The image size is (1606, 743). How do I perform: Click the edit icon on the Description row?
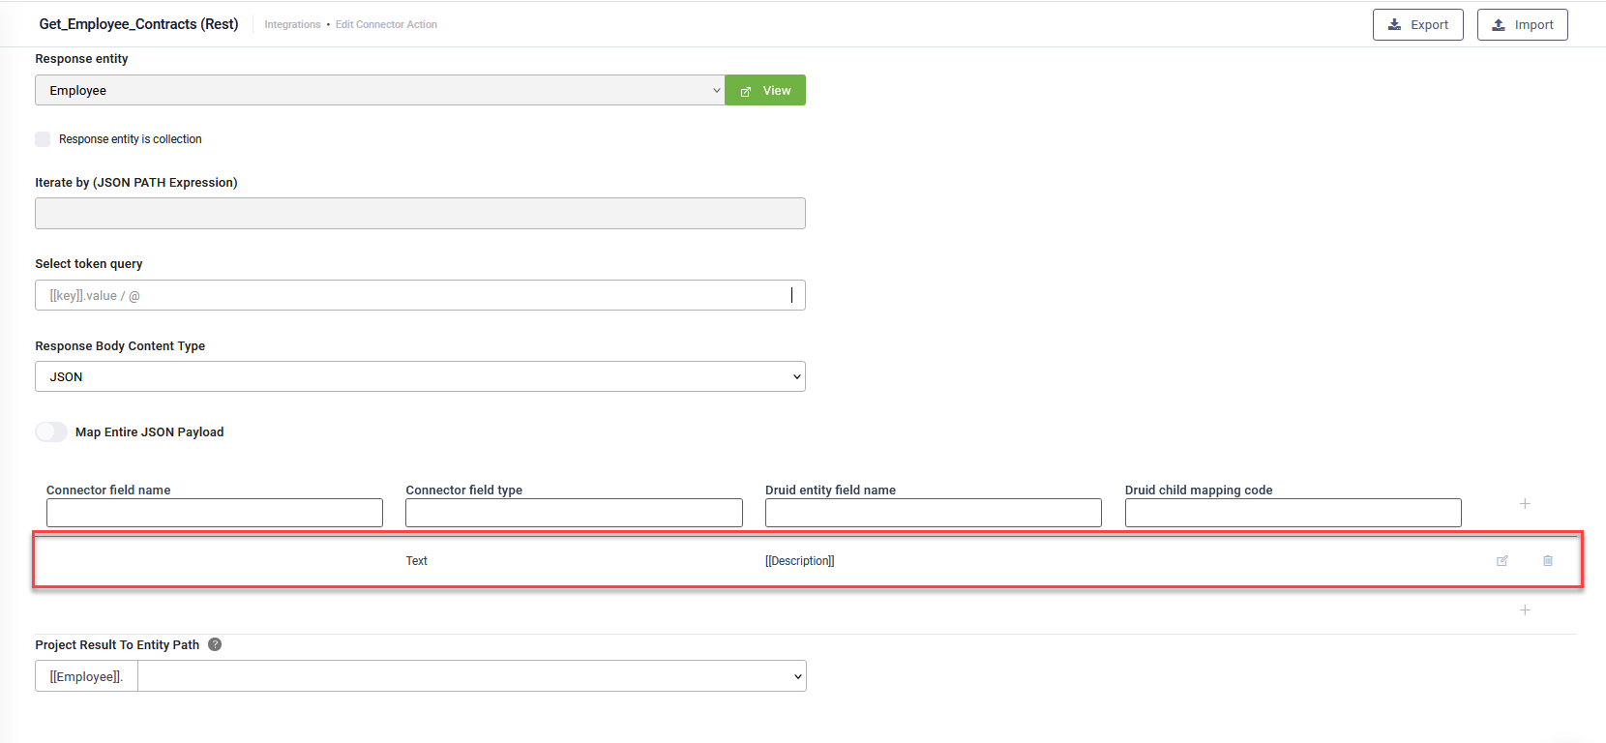tap(1502, 561)
